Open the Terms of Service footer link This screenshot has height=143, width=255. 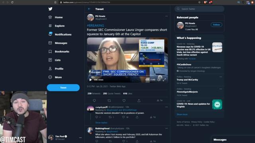(x=183, y=122)
